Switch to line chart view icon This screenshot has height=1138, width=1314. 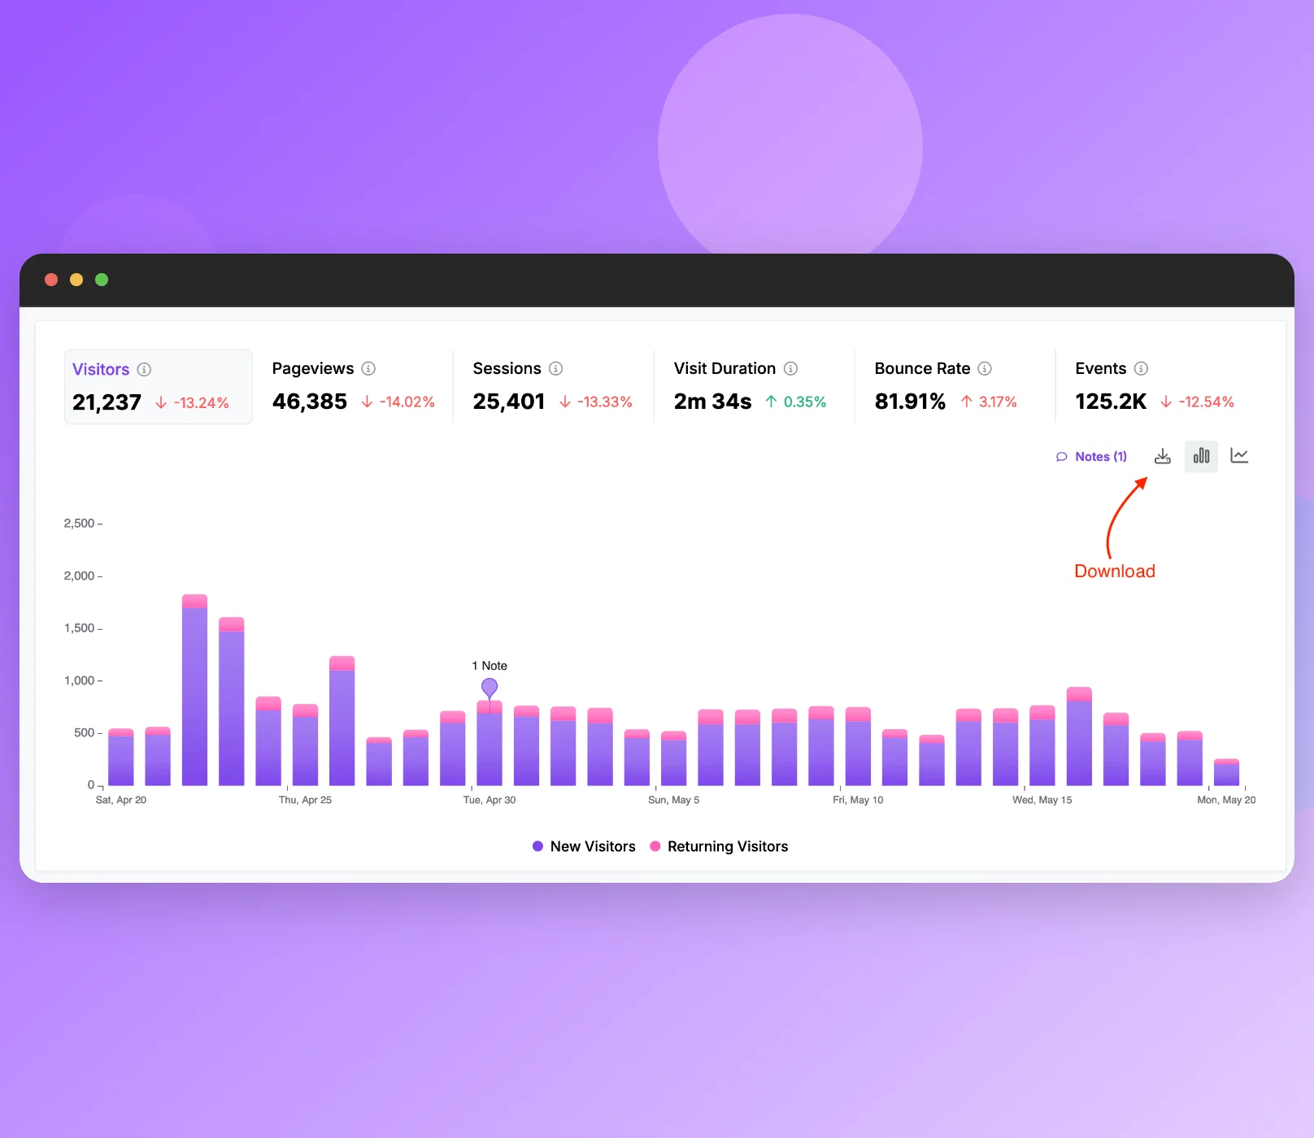click(1239, 456)
